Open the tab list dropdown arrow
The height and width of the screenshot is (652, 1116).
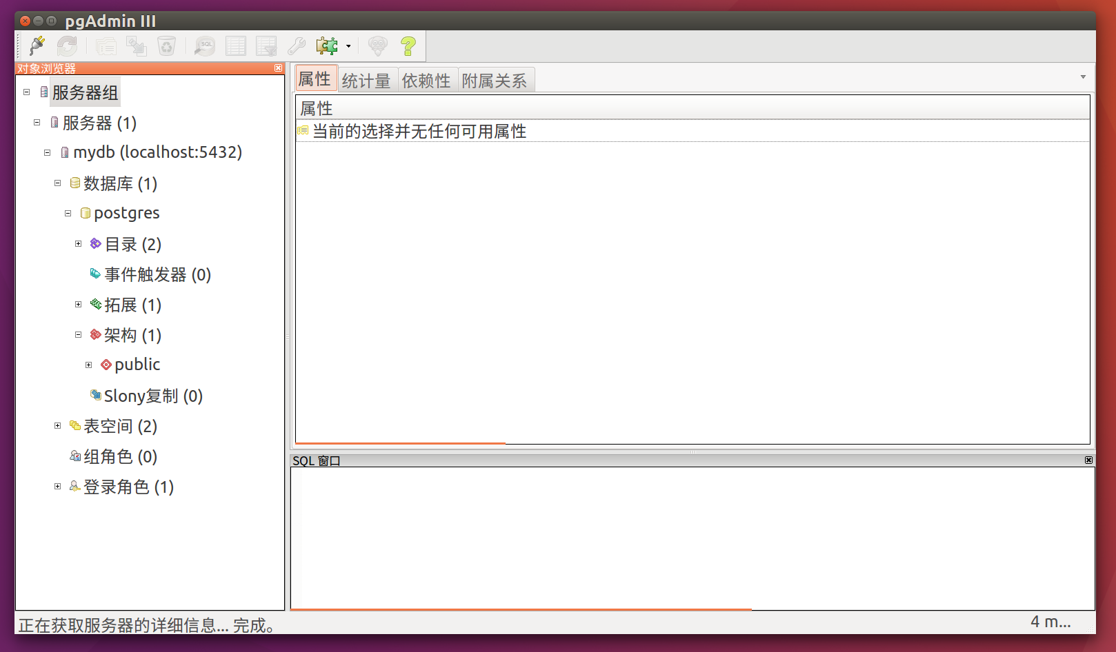(x=1083, y=77)
